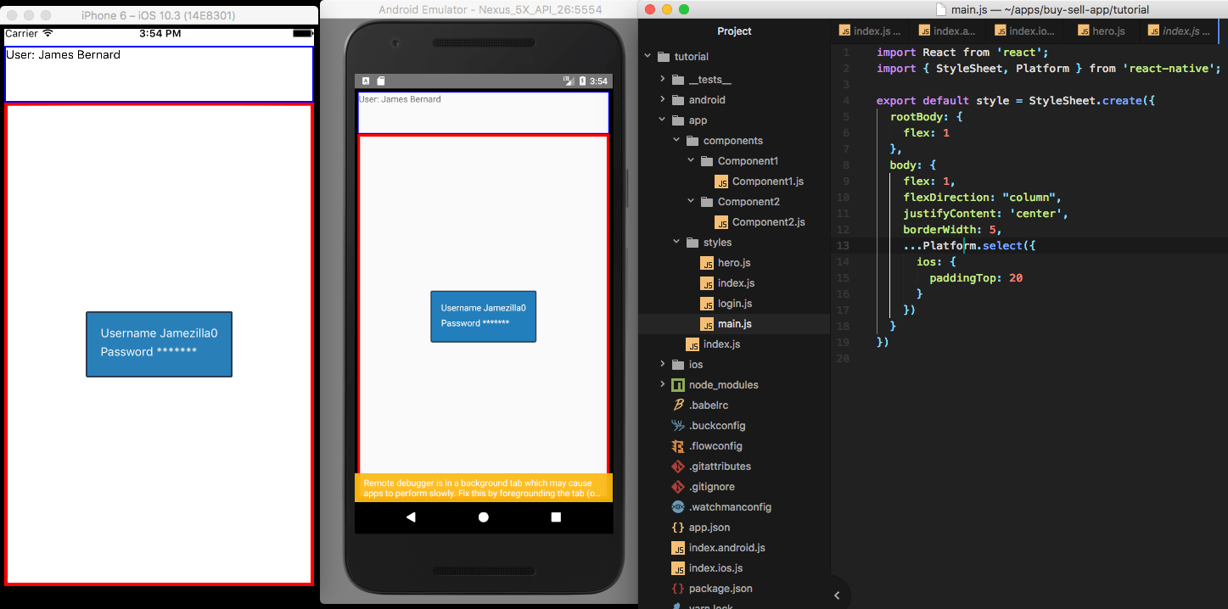The height and width of the screenshot is (609, 1228).
Task: Place cursor on paddingTop: 20 line
Action: 975,278
